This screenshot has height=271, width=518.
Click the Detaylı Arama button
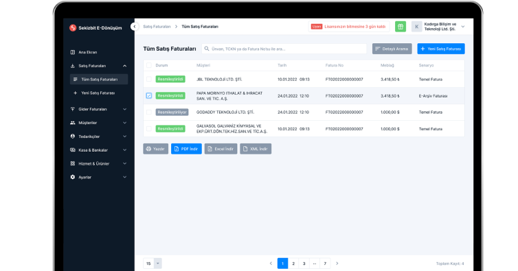click(x=392, y=49)
